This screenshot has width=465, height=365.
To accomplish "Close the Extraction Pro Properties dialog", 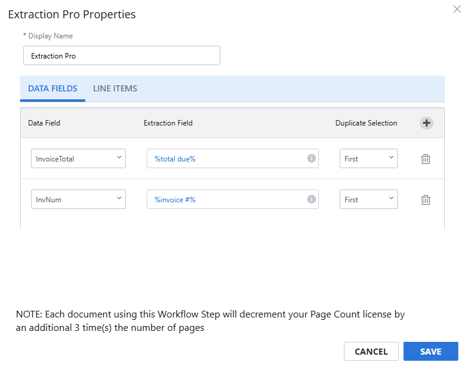I will pyautogui.click(x=456, y=9).
